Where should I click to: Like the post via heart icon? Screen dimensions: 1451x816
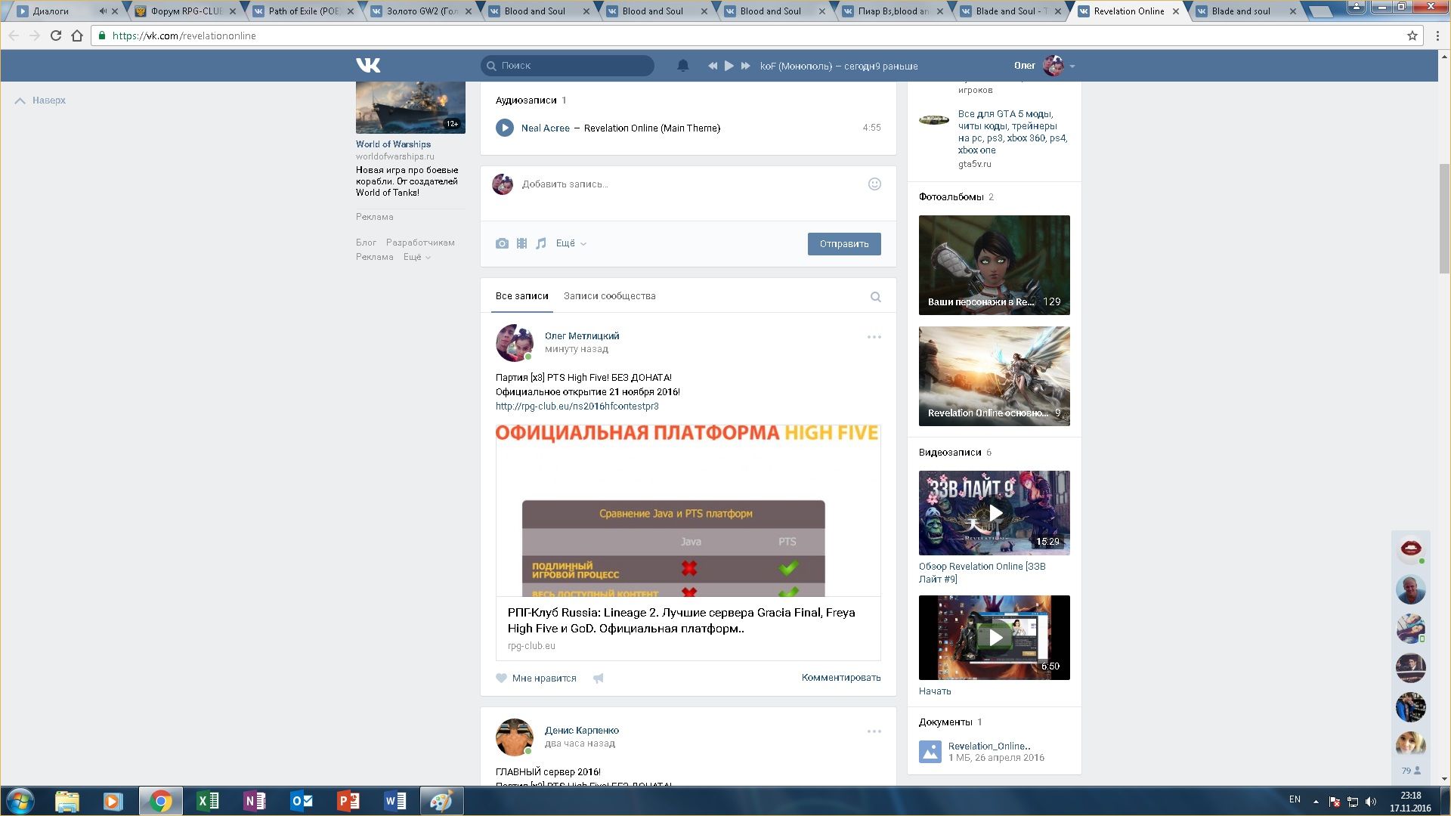point(501,678)
